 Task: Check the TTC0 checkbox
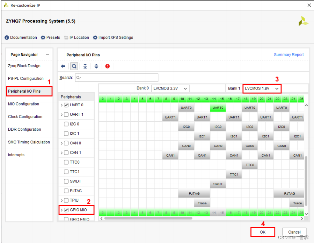[x=66, y=162]
